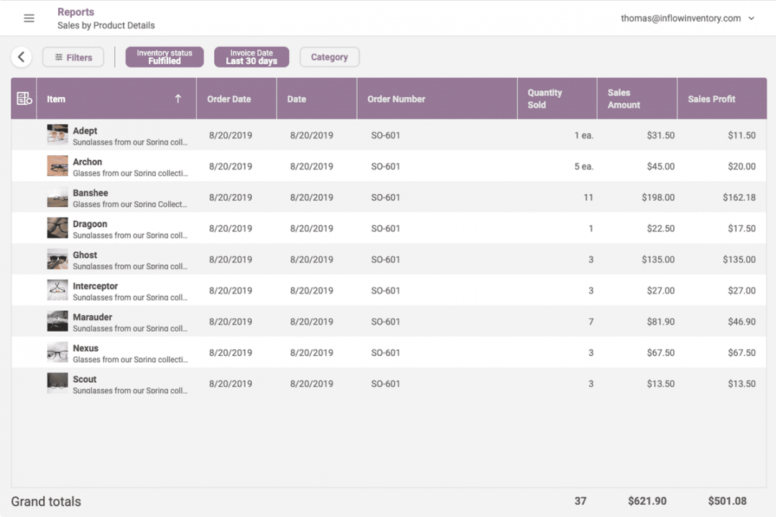Toggle the Invoice Date Last 30 days filter
The height and width of the screenshot is (517, 776).
pos(251,57)
